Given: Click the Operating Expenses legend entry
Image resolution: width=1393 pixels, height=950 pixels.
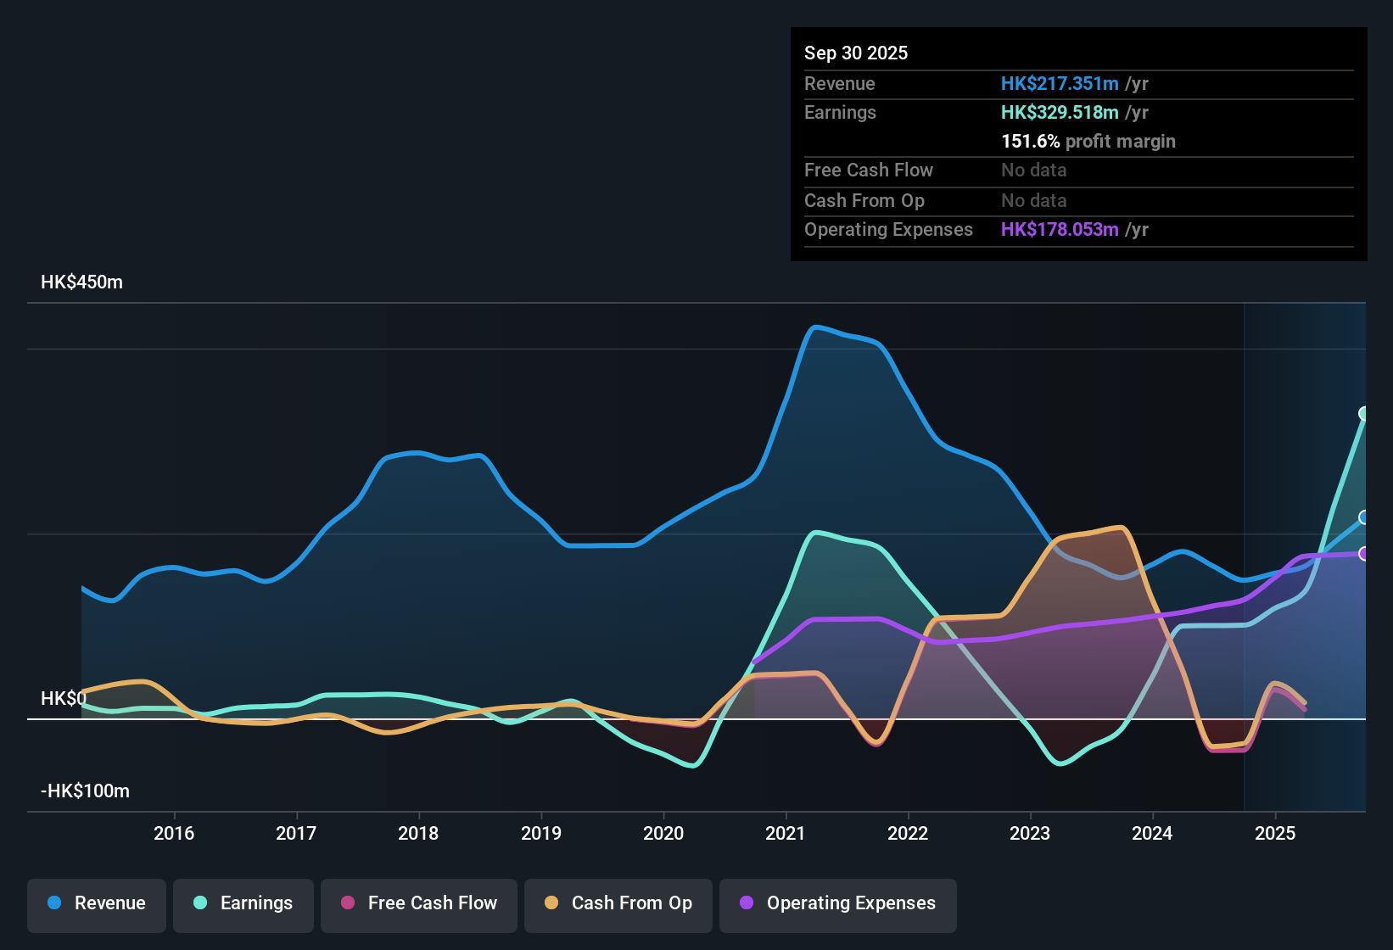Looking at the screenshot, I should coord(837,904).
